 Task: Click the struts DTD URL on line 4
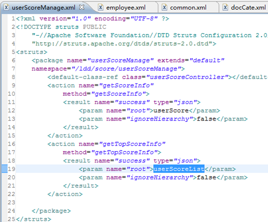(122, 44)
